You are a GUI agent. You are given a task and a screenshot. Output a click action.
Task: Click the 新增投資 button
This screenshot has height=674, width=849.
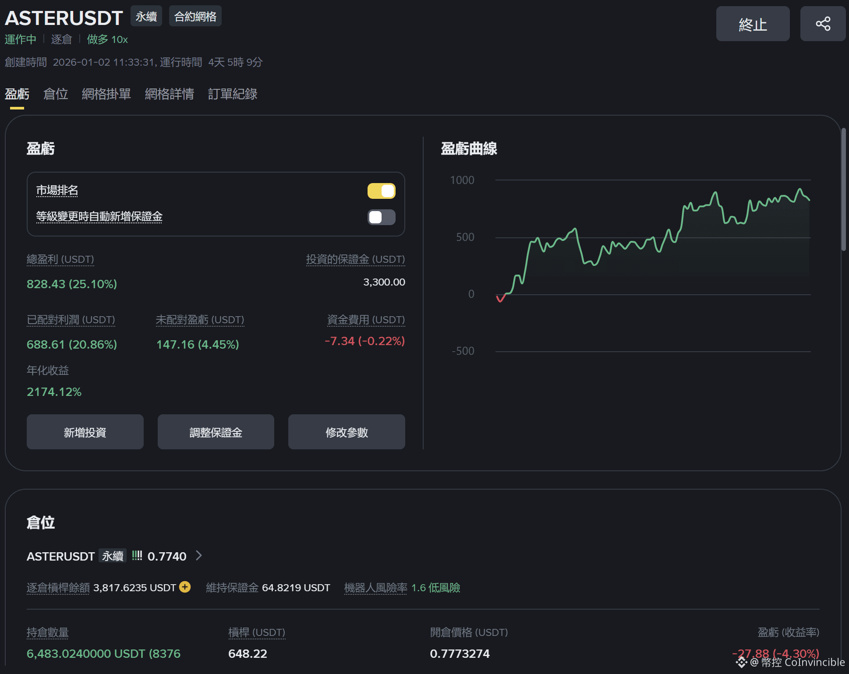point(85,432)
